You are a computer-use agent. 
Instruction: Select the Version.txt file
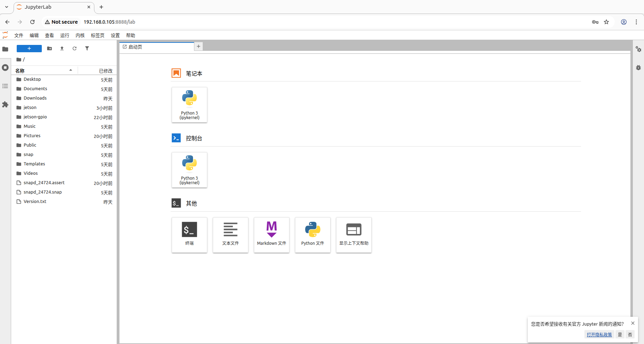64,202
